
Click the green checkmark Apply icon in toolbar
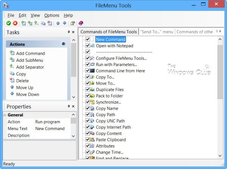coord(9,23)
